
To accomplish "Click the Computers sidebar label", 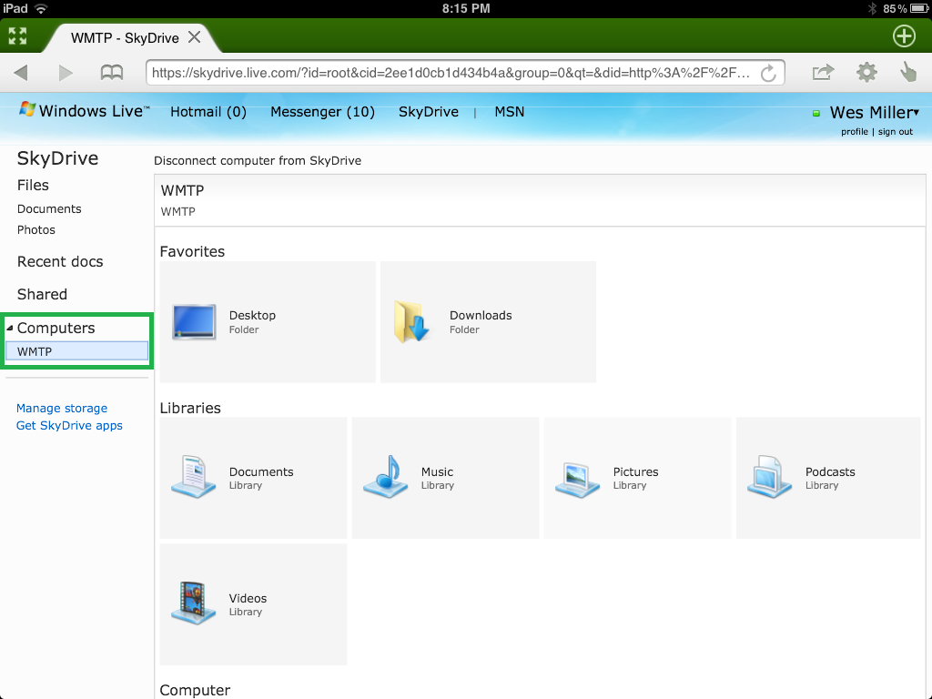I will pyautogui.click(x=56, y=328).
